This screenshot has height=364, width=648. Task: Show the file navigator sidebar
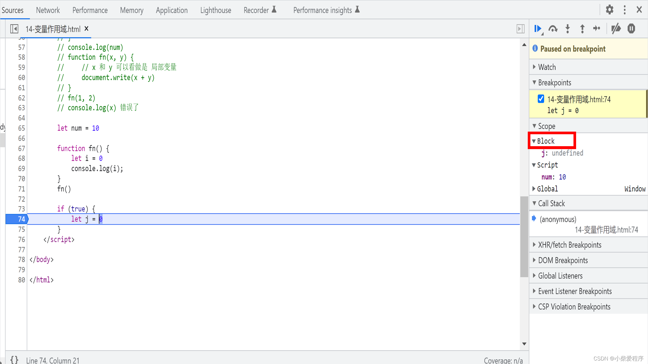[14, 29]
